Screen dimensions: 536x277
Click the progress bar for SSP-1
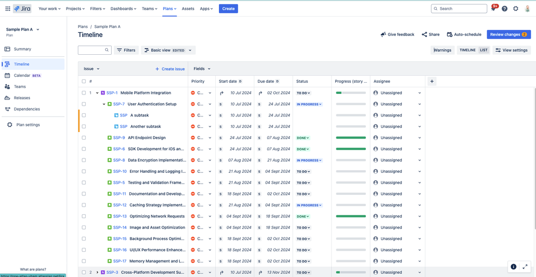click(351, 93)
